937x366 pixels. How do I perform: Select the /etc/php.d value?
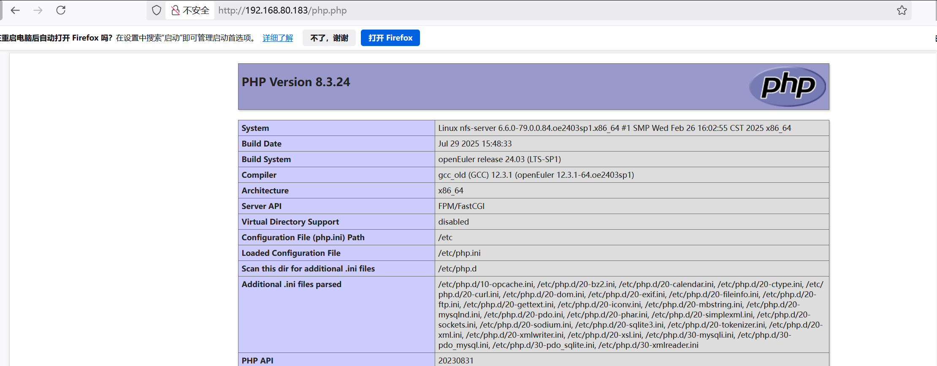[457, 268]
